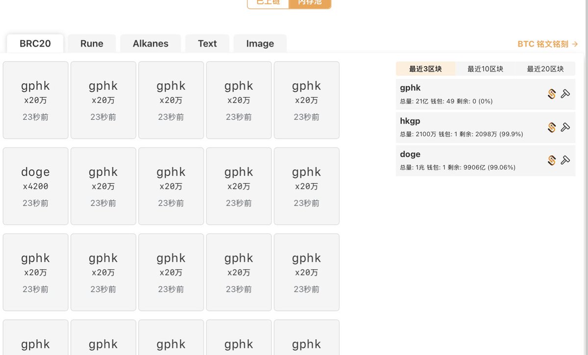
Task: Show 最近10区块 data
Action: pos(486,69)
